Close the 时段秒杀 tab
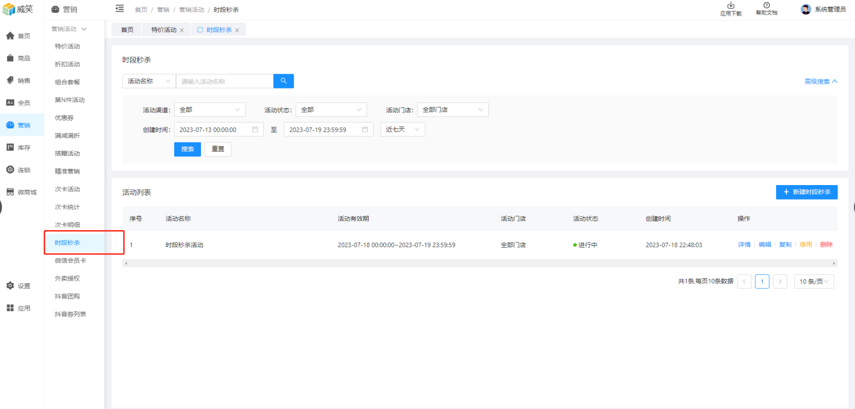 point(237,30)
